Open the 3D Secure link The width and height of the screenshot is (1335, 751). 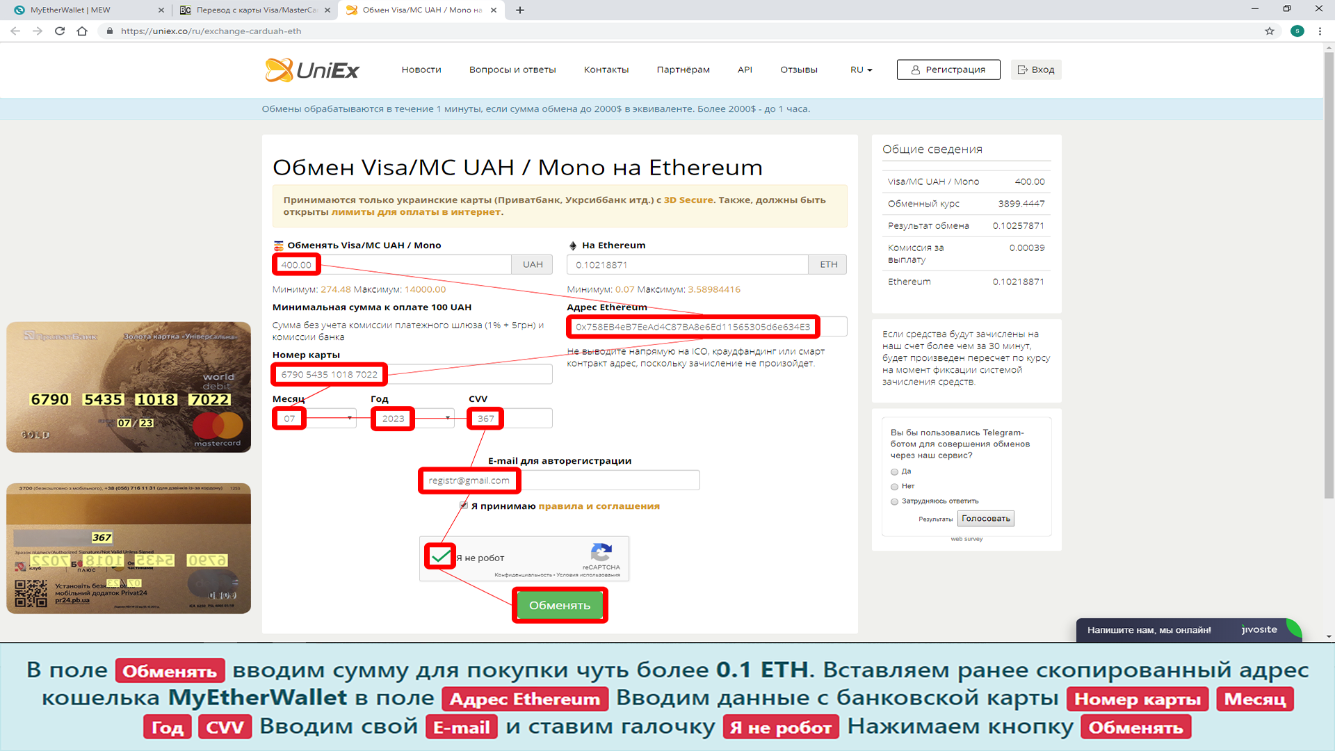point(688,200)
